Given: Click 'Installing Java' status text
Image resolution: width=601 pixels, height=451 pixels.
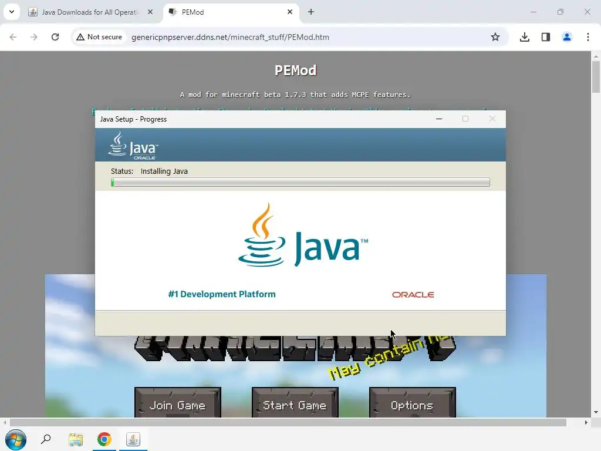Looking at the screenshot, I should point(164,171).
